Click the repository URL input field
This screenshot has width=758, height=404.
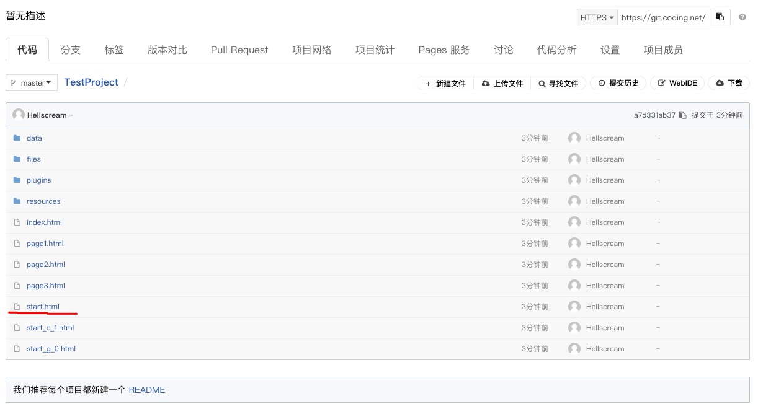click(663, 17)
